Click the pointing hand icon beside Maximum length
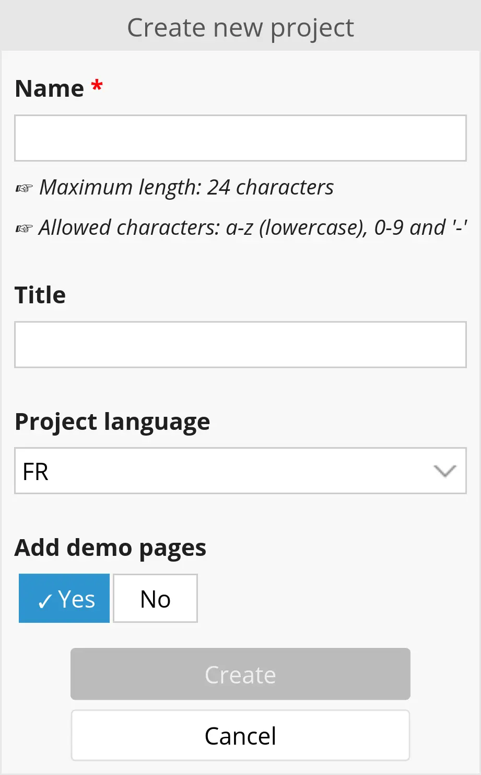Viewport: 481px width, 775px height. [x=24, y=188]
